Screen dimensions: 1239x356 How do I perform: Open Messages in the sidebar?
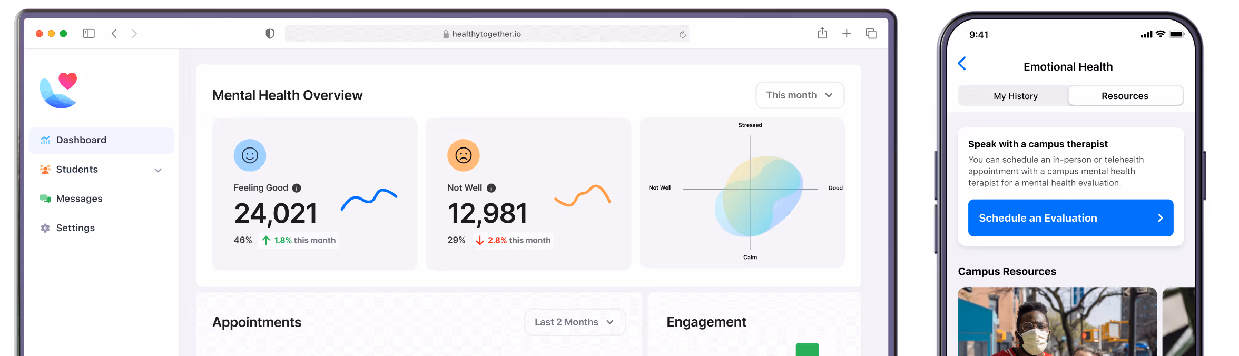tap(102, 199)
